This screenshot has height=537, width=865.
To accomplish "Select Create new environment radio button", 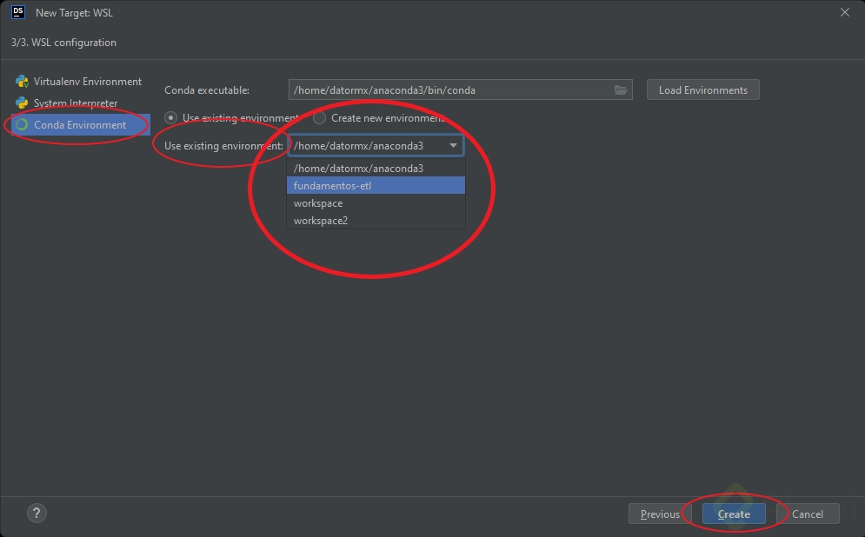I will coord(319,118).
